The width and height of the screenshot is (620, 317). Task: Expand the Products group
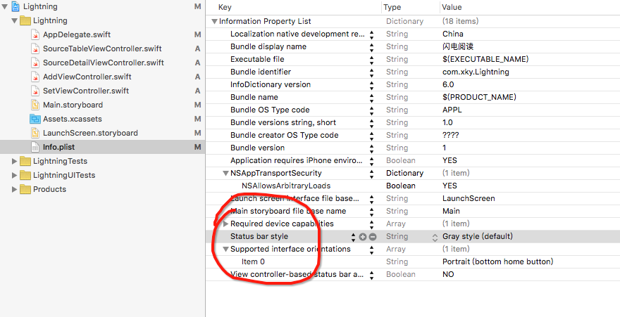(x=15, y=189)
